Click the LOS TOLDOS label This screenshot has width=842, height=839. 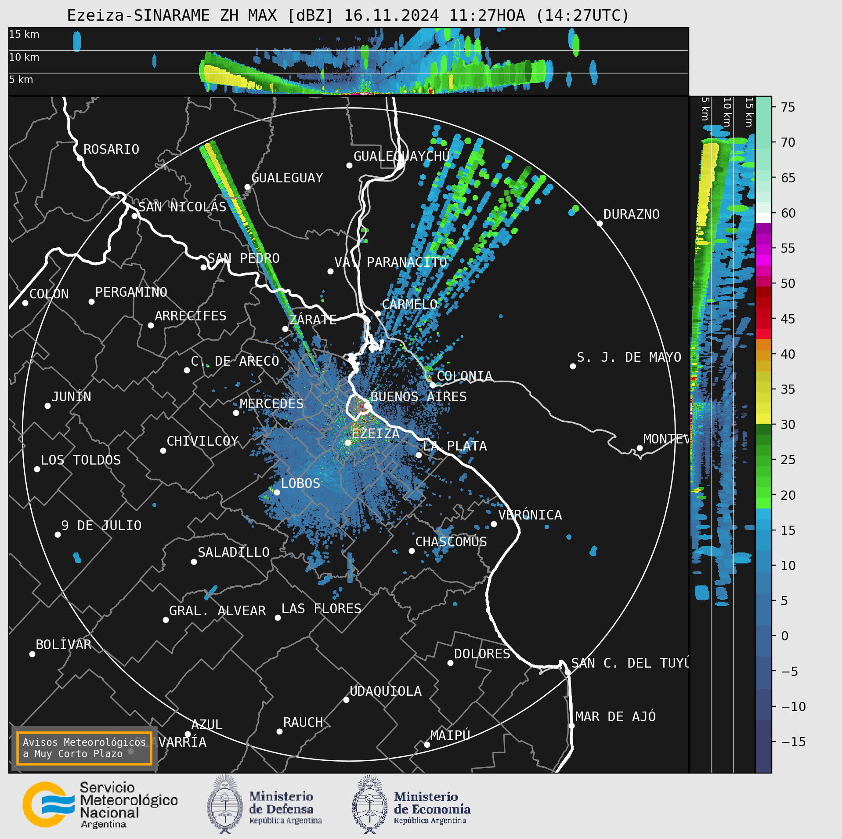click(80, 460)
